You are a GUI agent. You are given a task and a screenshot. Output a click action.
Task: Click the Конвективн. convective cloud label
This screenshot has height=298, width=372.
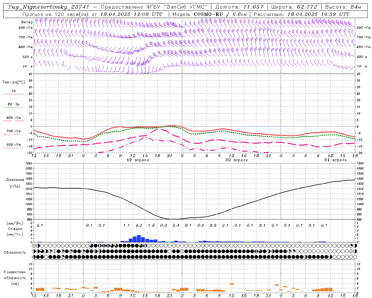click(15, 272)
